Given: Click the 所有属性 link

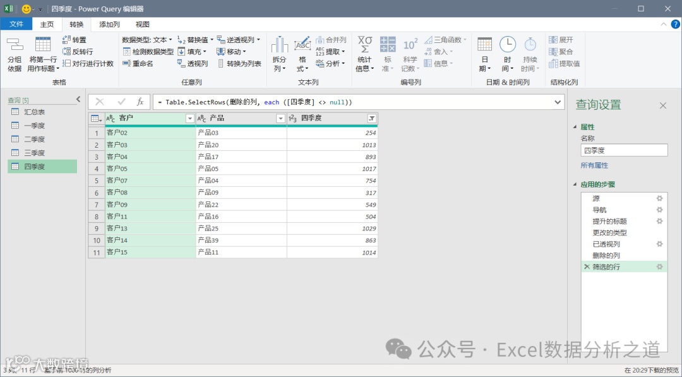Looking at the screenshot, I should 594,165.
